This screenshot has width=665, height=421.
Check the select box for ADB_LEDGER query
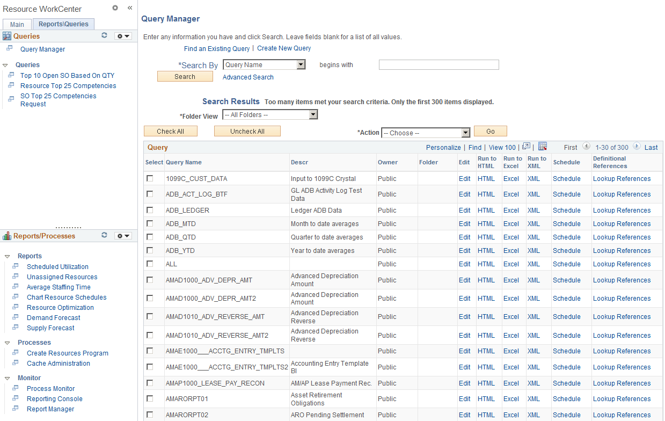149,210
